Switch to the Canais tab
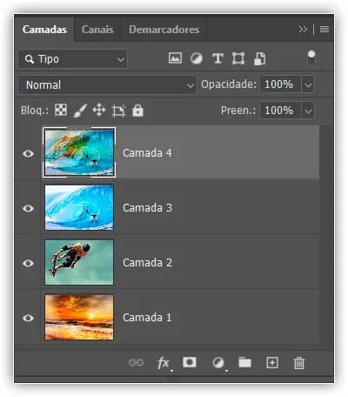 click(x=97, y=30)
